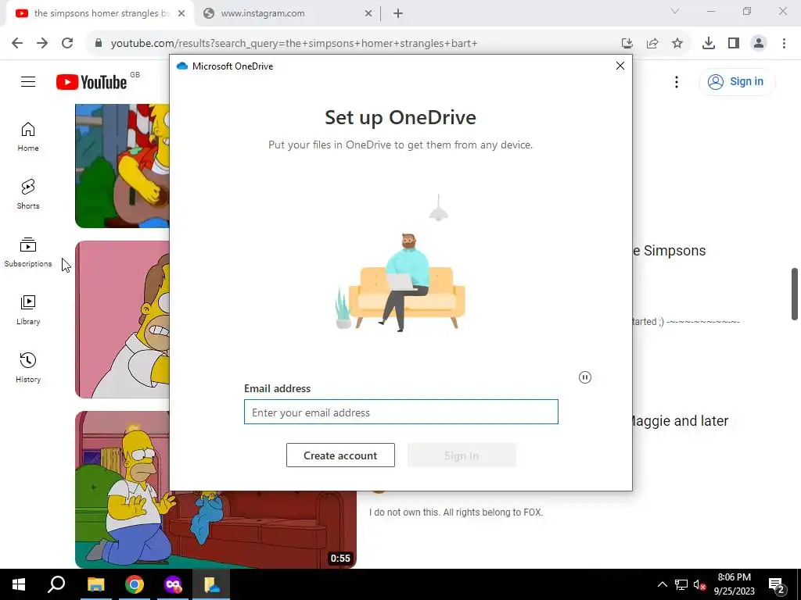The height and width of the screenshot is (600, 801).
Task: Pause the OneDrive animation
Action: point(585,377)
